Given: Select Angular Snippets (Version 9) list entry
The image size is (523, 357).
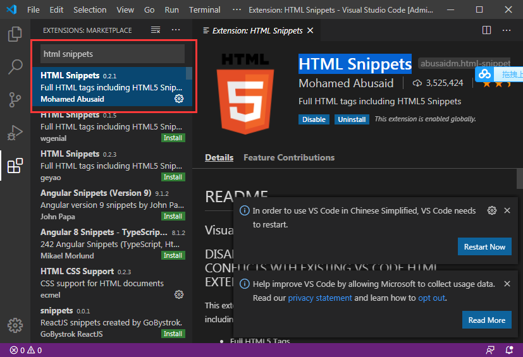Looking at the screenshot, I should (113, 204).
